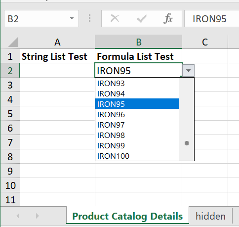Select column C header
The height and width of the screenshot is (227, 239).
[x=205, y=42]
